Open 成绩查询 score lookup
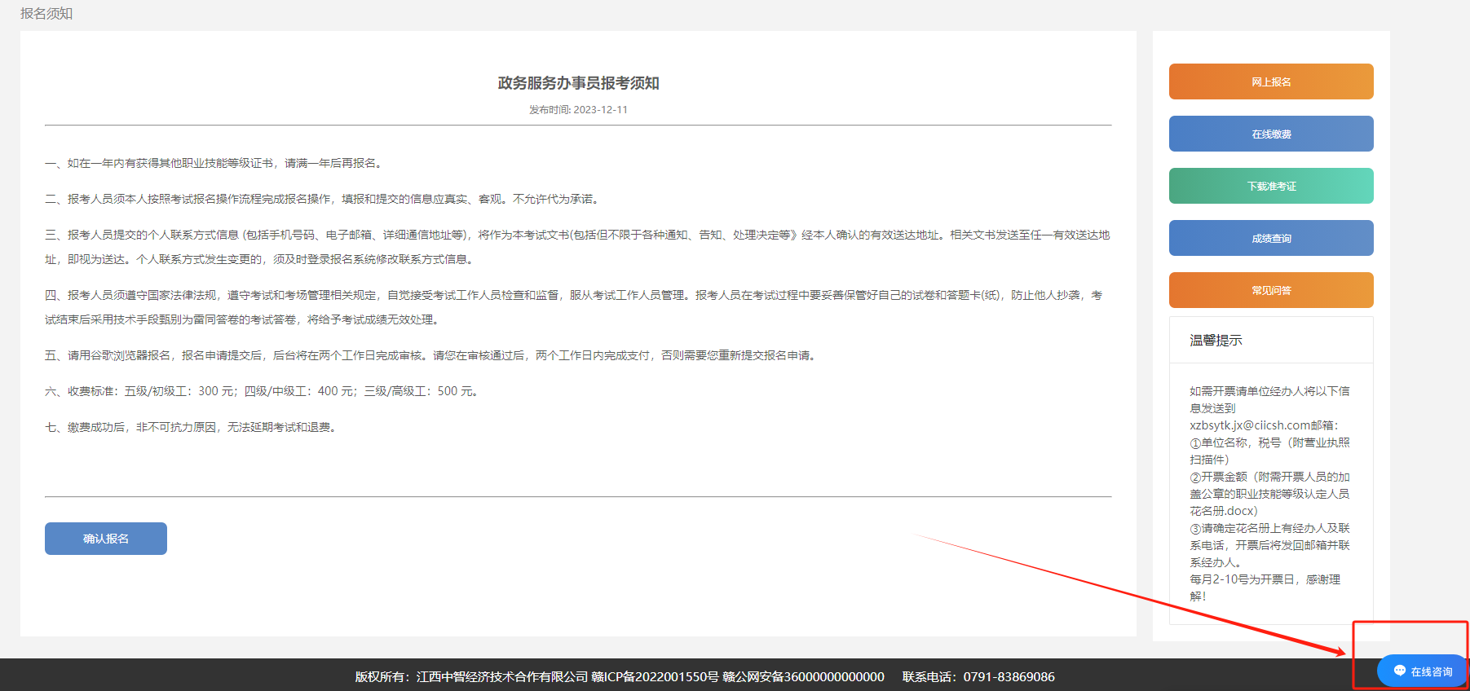This screenshot has height=691, width=1470. 1270,238
